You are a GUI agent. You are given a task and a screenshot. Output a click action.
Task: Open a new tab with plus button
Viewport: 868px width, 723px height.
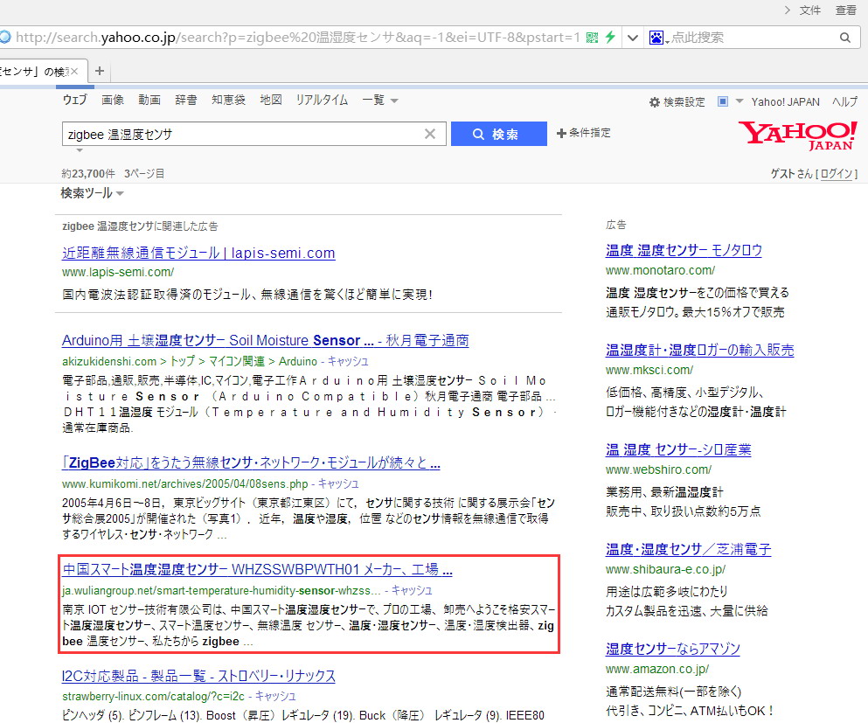click(x=100, y=71)
